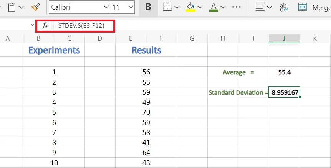
Task: Select the result cell with 64
Action: coord(146,153)
